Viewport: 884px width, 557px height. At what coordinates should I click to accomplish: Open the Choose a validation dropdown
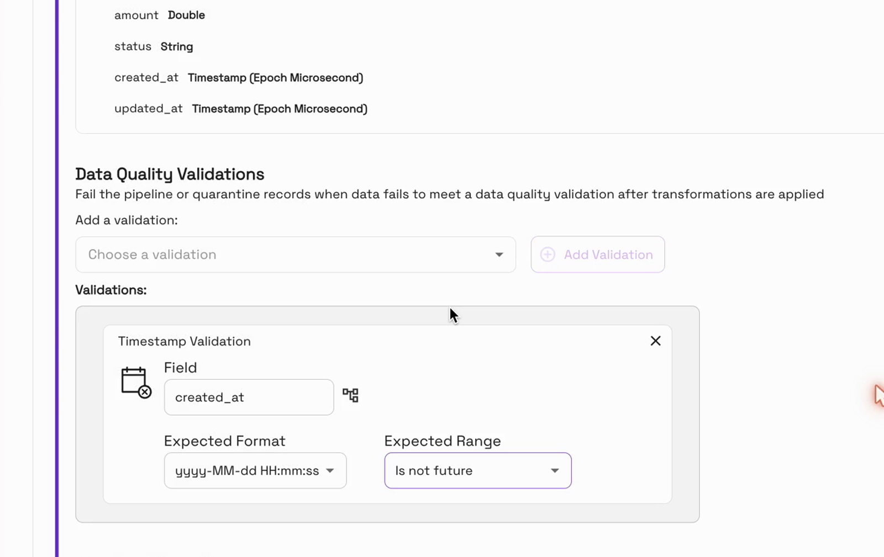click(296, 254)
